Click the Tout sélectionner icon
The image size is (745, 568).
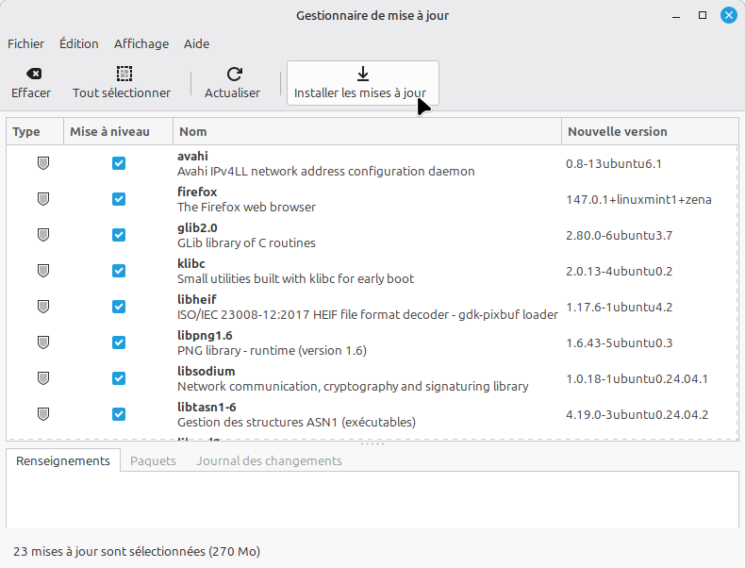122,74
